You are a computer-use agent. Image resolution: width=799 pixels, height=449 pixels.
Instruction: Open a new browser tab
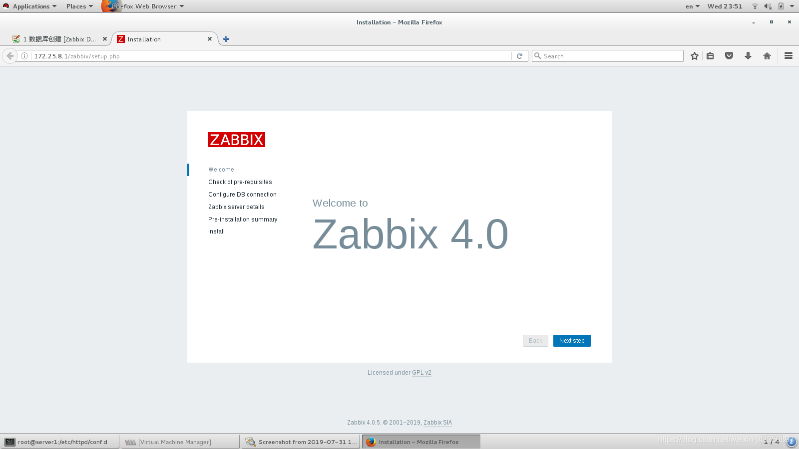pyautogui.click(x=226, y=39)
